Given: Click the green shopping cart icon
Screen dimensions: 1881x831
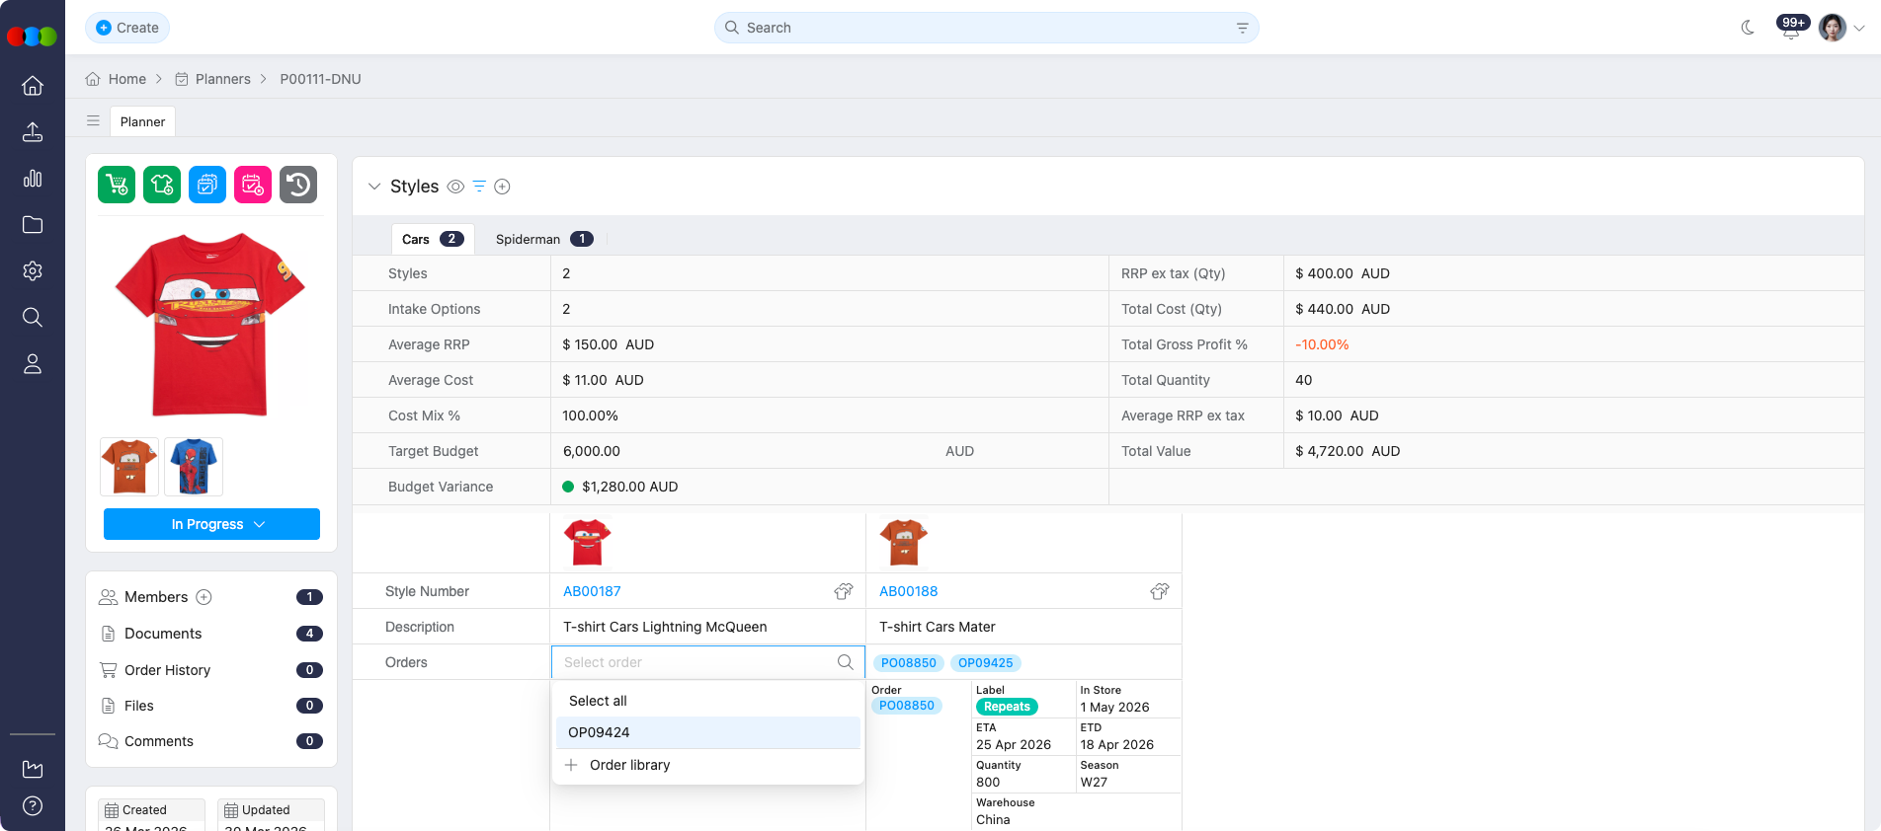Looking at the screenshot, I should coord(117,185).
